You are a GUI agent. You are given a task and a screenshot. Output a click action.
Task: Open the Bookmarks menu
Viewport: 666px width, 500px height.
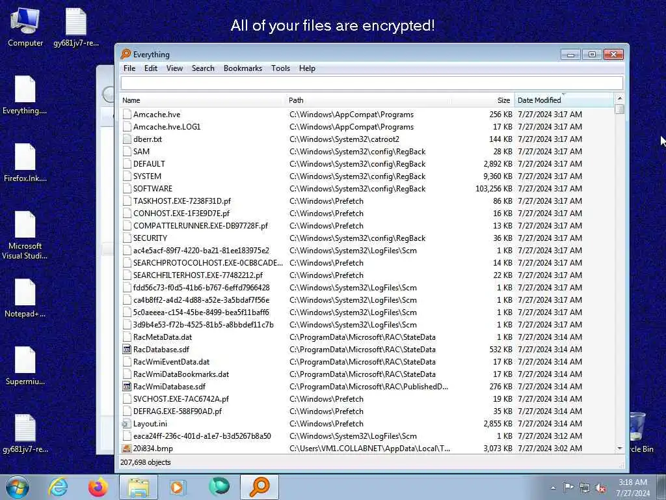(x=243, y=68)
